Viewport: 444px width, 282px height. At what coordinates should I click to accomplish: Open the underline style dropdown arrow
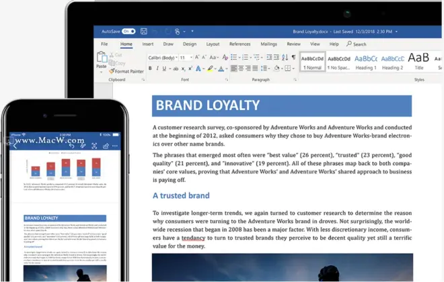coord(170,68)
